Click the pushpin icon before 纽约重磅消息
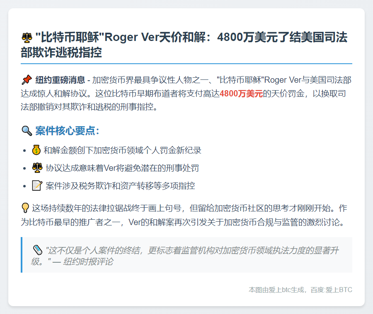Image resolution: width=373 pixels, height=314 pixels. point(27,80)
